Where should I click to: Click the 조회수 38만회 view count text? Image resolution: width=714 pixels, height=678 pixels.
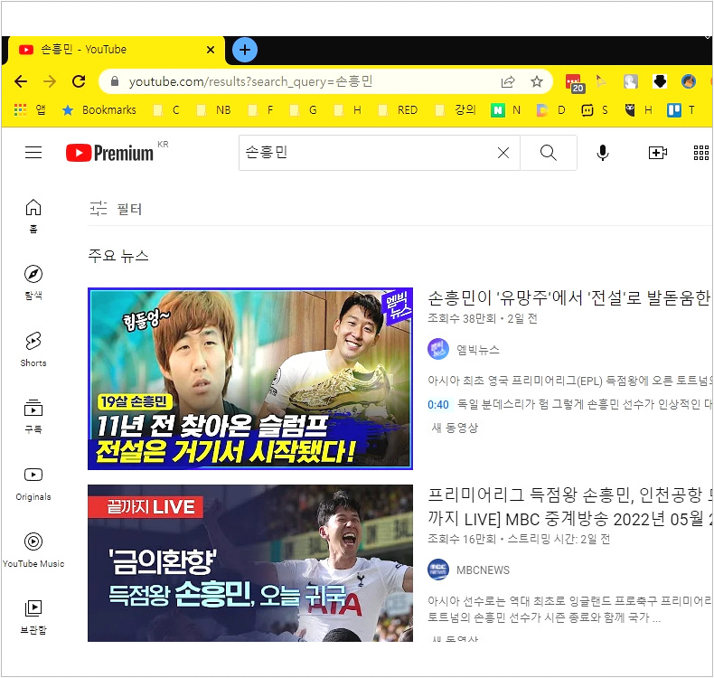point(462,318)
